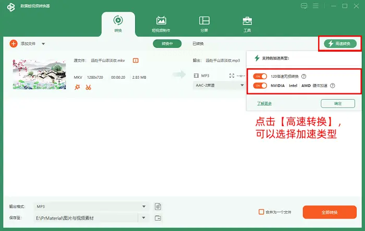Screen dimensions: 365x231
Task: Click the orange Convert All button
Action: tap(330, 212)
